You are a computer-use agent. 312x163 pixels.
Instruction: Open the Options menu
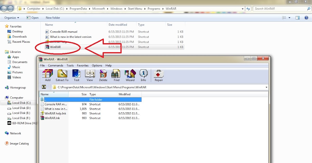coord(97,65)
